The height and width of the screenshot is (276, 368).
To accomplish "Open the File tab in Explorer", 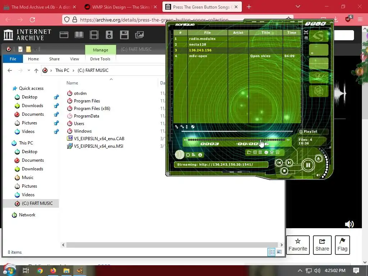I will point(13,59).
